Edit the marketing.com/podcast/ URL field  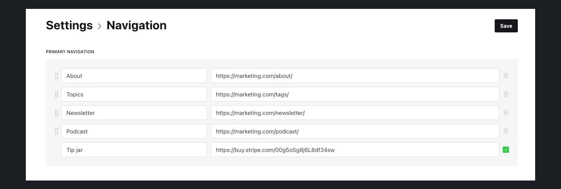[x=355, y=131]
